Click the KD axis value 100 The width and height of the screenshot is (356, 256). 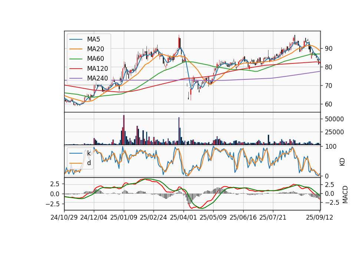(330, 147)
